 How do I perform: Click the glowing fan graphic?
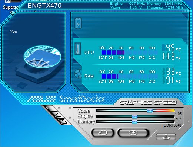click(x=42, y=57)
